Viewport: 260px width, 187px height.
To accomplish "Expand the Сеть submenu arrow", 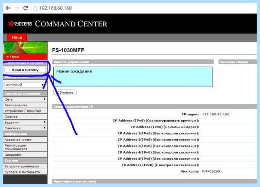I will click(44, 99).
